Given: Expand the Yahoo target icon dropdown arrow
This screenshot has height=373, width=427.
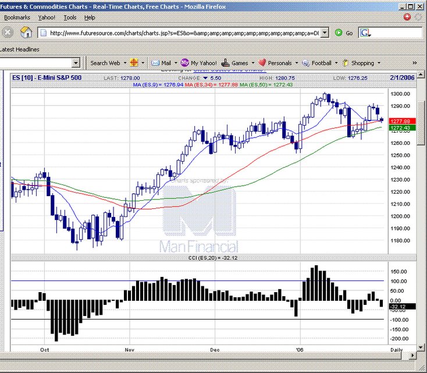Looking at the screenshot, I should tap(143, 63).
